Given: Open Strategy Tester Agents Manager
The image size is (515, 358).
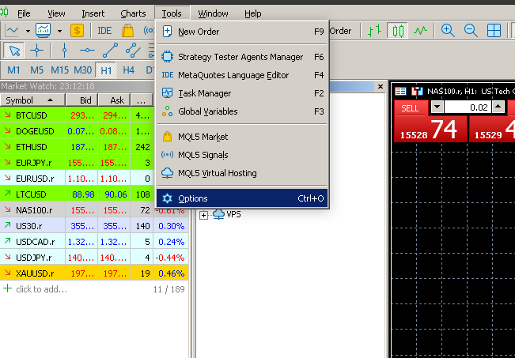Looking at the screenshot, I should tap(242, 57).
